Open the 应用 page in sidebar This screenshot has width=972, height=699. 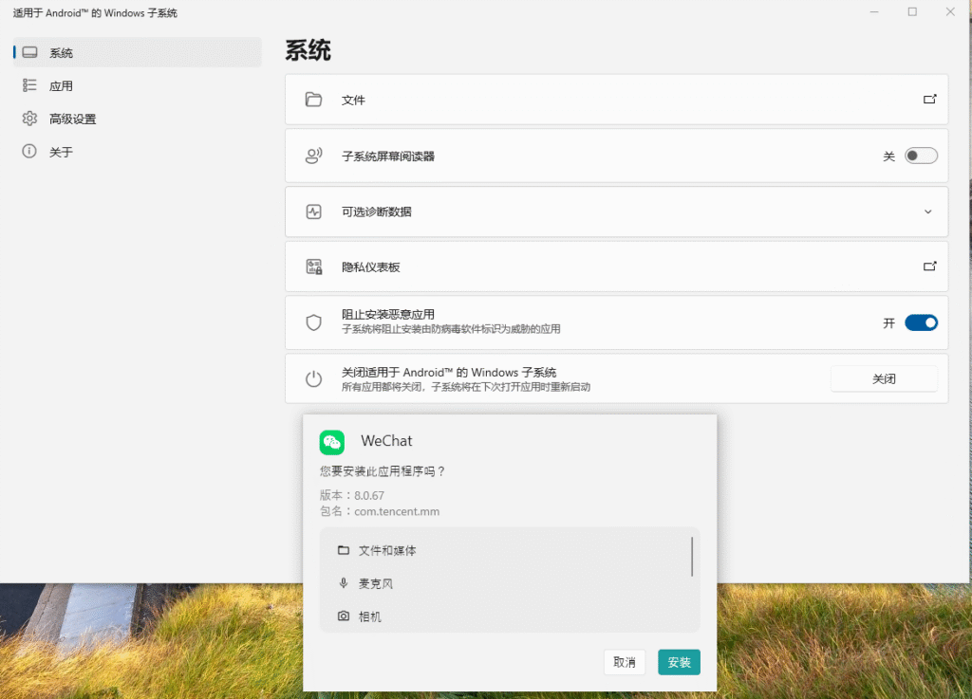[x=61, y=86]
